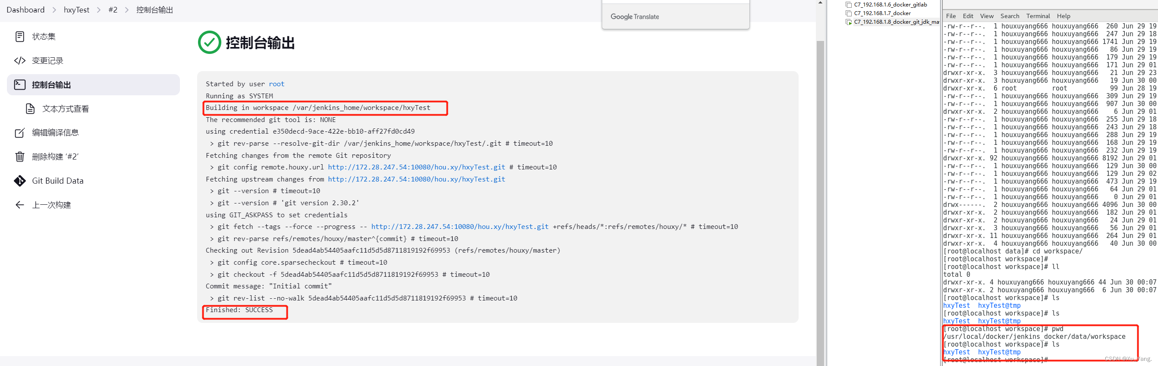Open 编辑编译信息 in the sidebar
Viewport: 1158px width, 366px height.
click(94, 132)
